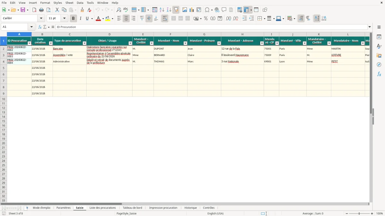Image resolution: width=385 pixels, height=216 pixels.
Task: Click the Draw Functions shapes icon
Action: [265, 10]
